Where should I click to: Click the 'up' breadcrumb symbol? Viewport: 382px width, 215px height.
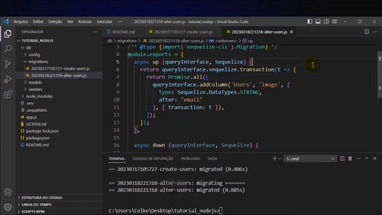point(248,41)
